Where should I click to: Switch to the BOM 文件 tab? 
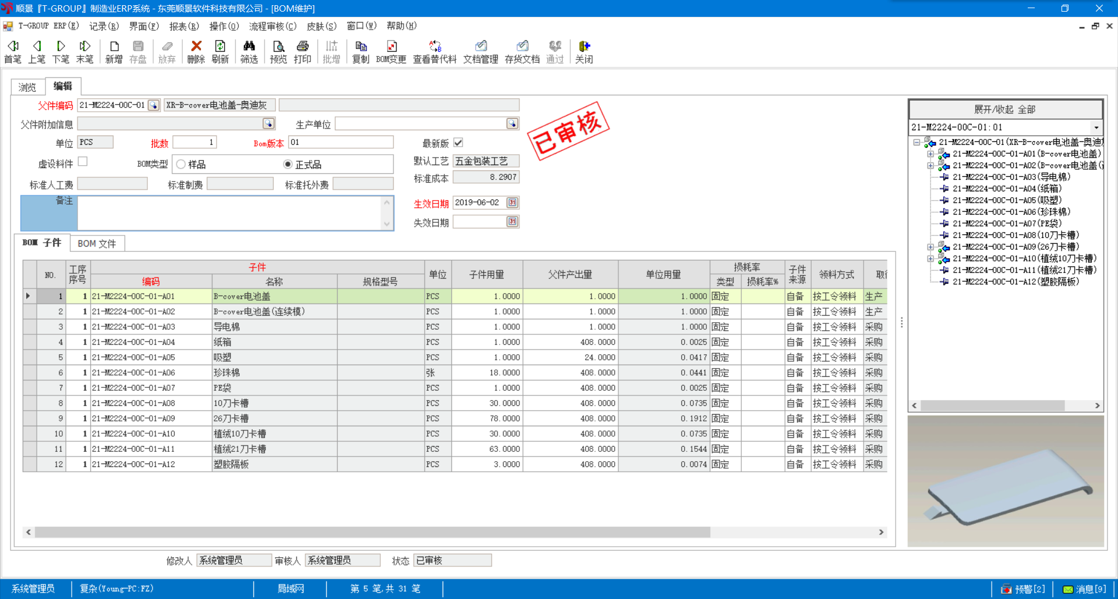coord(97,244)
